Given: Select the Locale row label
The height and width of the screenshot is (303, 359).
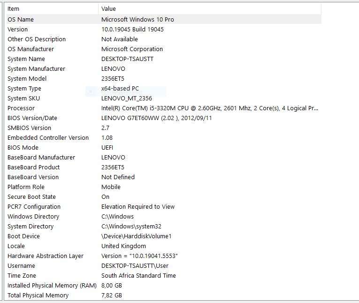Looking at the screenshot, I should (16, 246).
